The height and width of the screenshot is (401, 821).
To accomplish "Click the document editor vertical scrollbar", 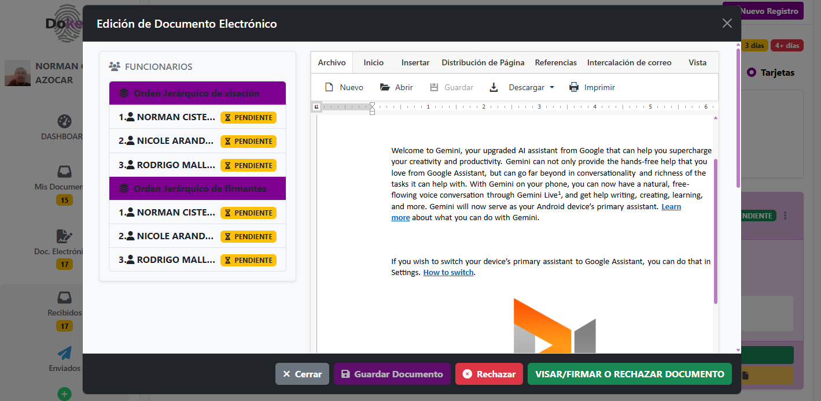I will coord(716,231).
